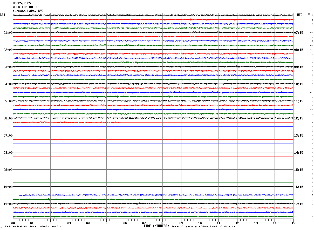Click the 10:15 UTC time label

299,84
